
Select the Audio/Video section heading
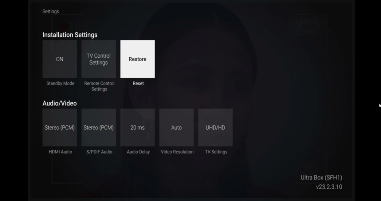[60, 103]
